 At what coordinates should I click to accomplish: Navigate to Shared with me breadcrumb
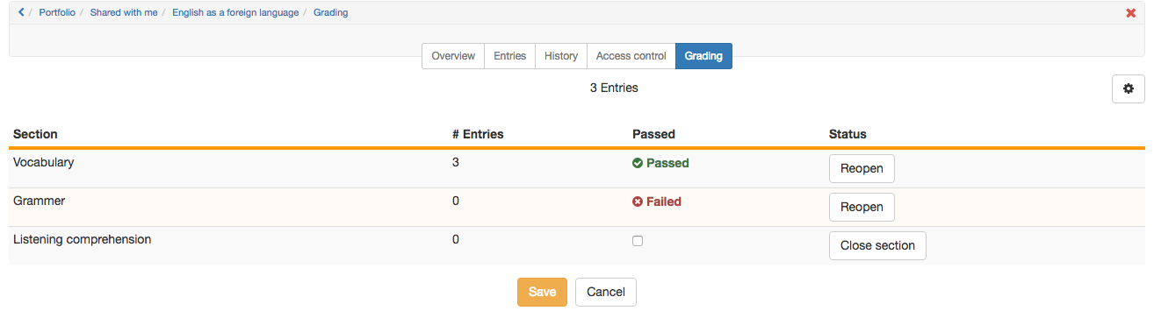click(x=123, y=13)
